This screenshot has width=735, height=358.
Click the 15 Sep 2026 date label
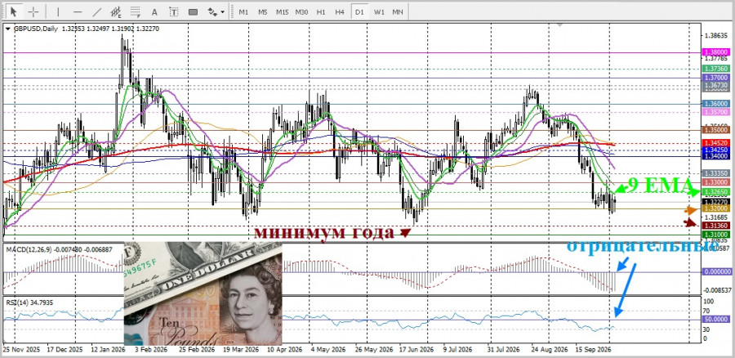click(x=593, y=350)
